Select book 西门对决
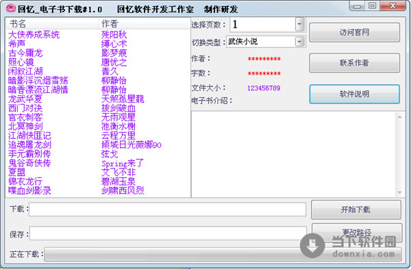The height and width of the screenshot is (269, 411). [25, 108]
